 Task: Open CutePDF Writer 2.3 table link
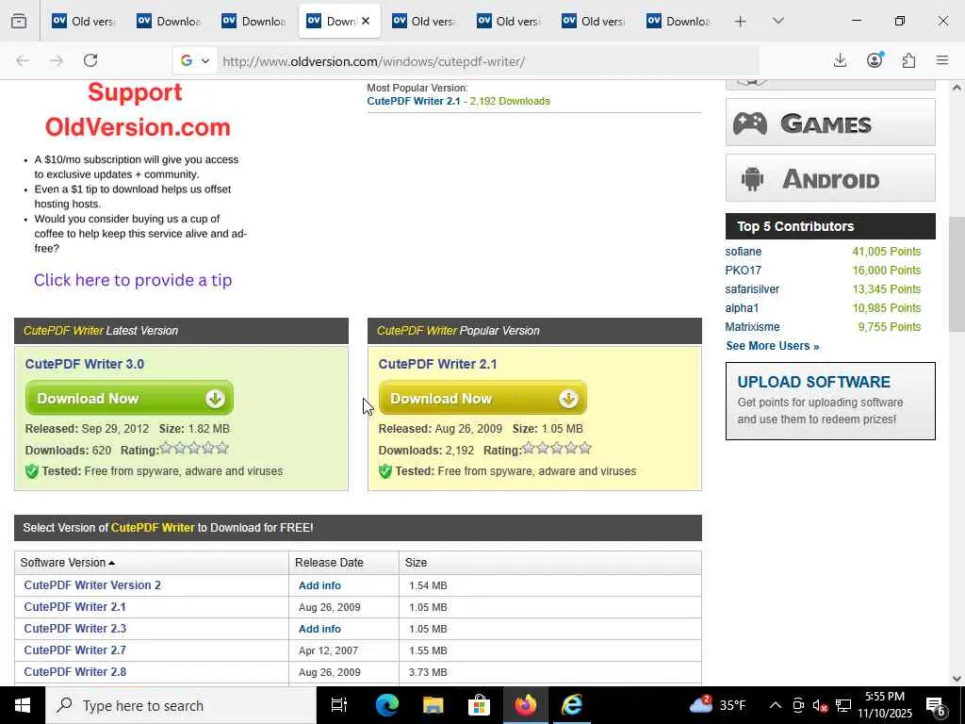click(x=75, y=629)
